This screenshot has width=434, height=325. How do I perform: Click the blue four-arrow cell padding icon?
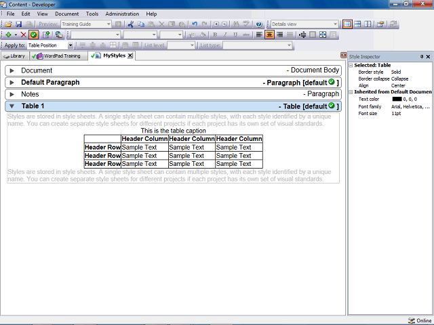tap(323, 35)
